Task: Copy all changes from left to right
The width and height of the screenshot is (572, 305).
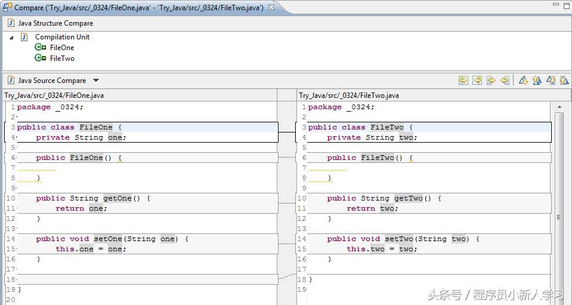Action: coord(463,80)
